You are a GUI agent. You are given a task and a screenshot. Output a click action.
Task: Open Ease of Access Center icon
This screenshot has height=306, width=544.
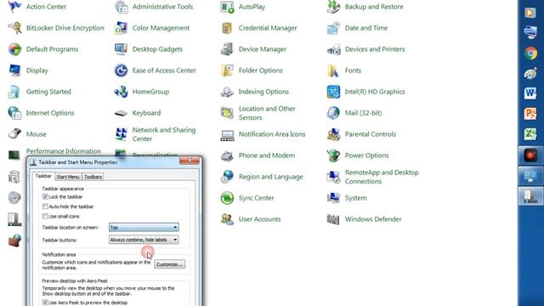[121, 71]
